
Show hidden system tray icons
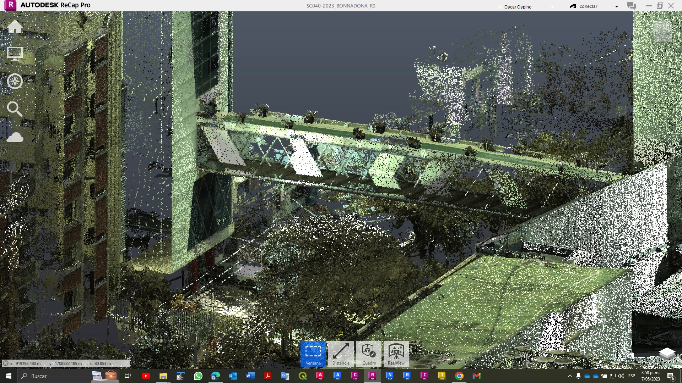[570, 376]
